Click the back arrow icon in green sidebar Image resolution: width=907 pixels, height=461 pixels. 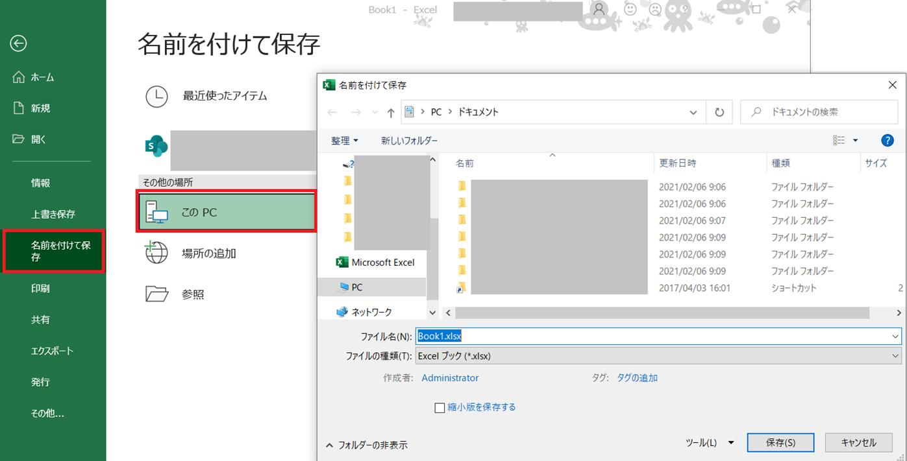pyautogui.click(x=18, y=43)
